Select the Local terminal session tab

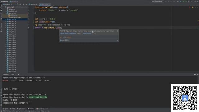click(x=12, y=75)
